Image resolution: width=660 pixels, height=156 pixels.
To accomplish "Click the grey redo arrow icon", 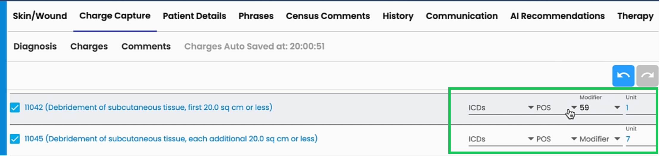I will pyautogui.click(x=647, y=76).
